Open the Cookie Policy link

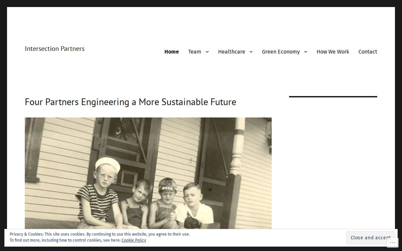coord(134,240)
